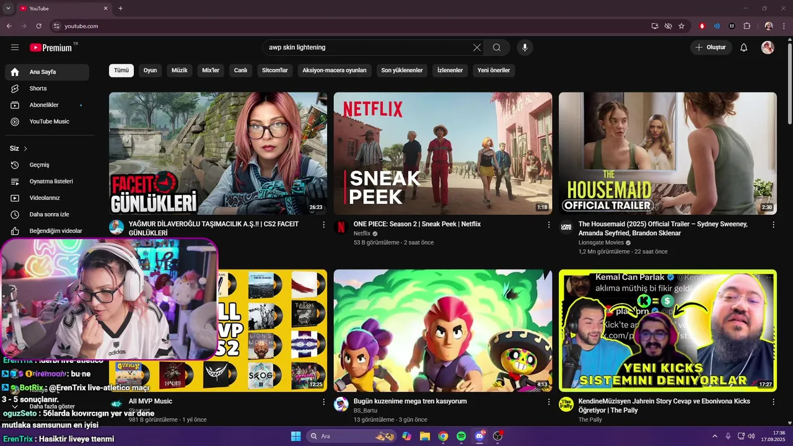Open the notifications bell
Image resolution: width=793 pixels, height=446 pixels.
click(744, 48)
